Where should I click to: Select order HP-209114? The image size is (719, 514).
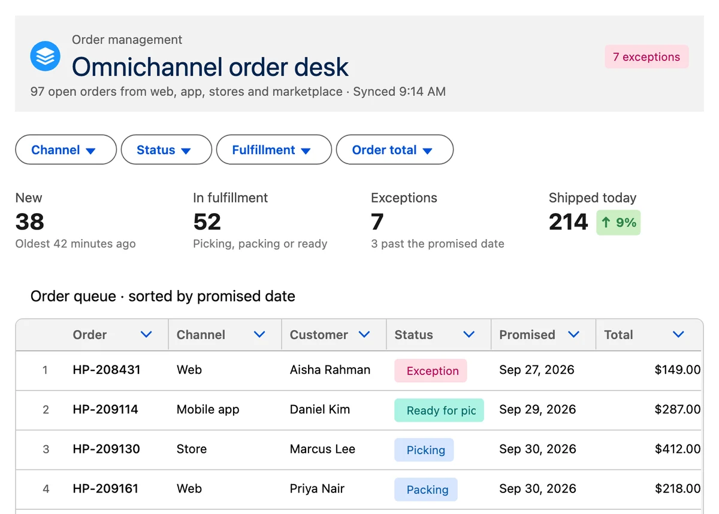pyautogui.click(x=105, y=409)
